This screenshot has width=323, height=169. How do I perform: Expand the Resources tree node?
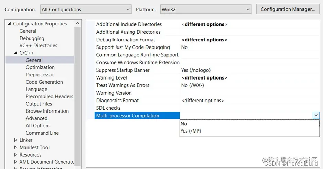coord(15,155)
